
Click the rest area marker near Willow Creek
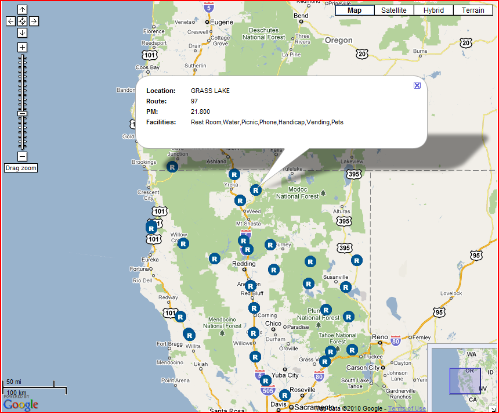point(183,243)
